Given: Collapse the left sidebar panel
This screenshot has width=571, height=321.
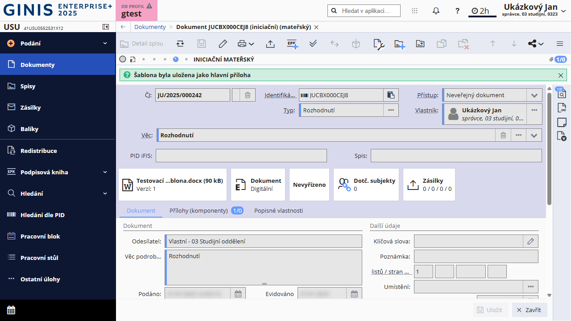Looking at the screenshot, I should 106,27.
